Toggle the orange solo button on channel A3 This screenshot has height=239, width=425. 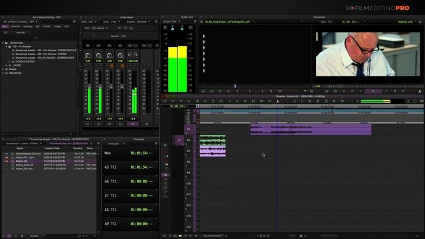coord(112,66)
